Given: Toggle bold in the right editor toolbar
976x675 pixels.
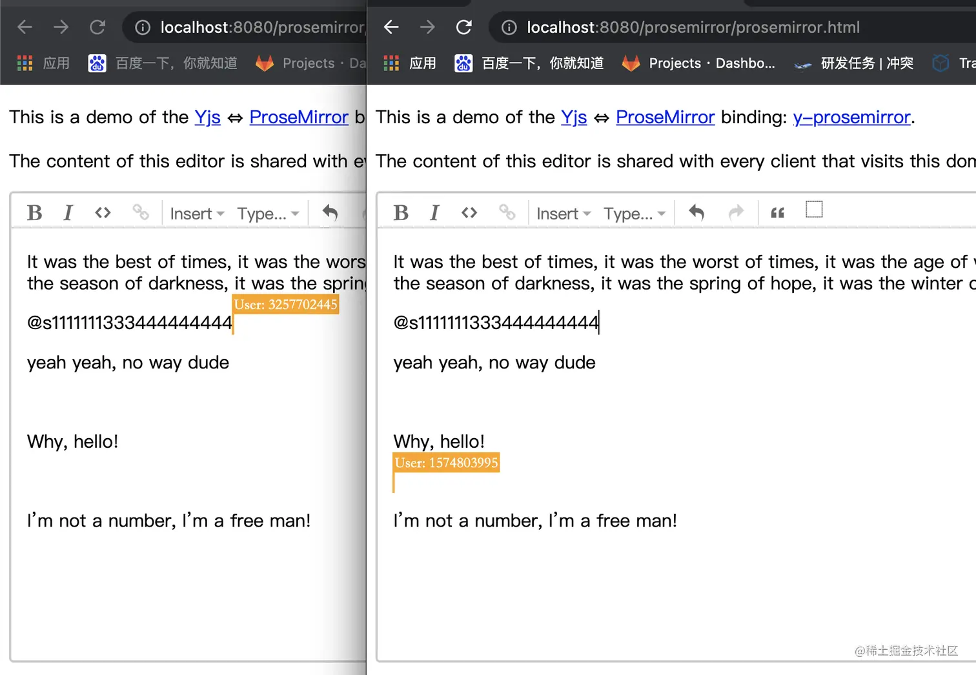Looking at the screenshot, I should [401, 213].
